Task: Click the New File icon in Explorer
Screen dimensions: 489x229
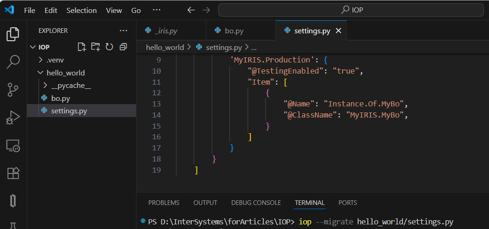Action: pyautogui.click(x=82, y=47)
